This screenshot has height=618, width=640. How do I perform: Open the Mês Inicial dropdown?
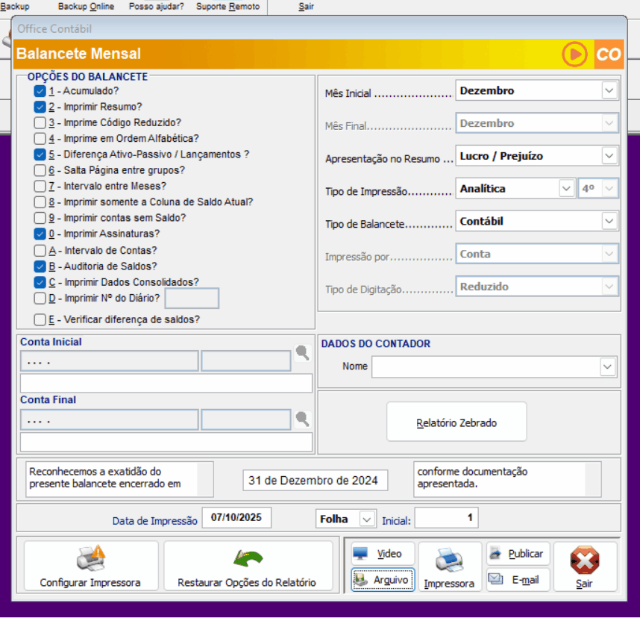[609, 91]
